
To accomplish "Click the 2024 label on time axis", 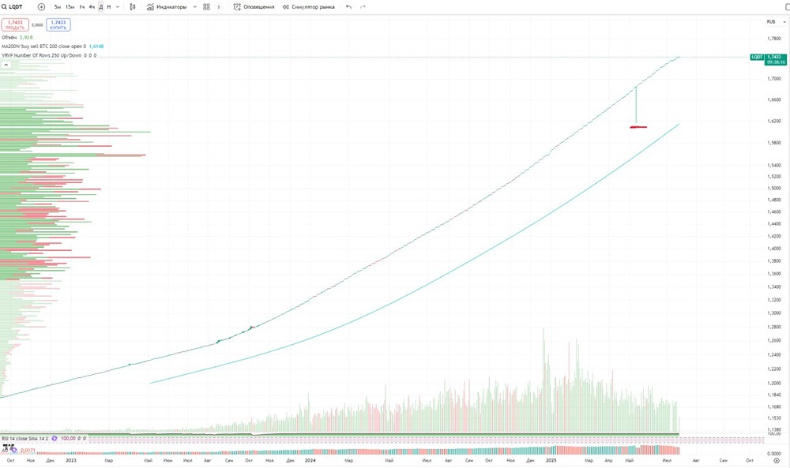I will 310,460.
